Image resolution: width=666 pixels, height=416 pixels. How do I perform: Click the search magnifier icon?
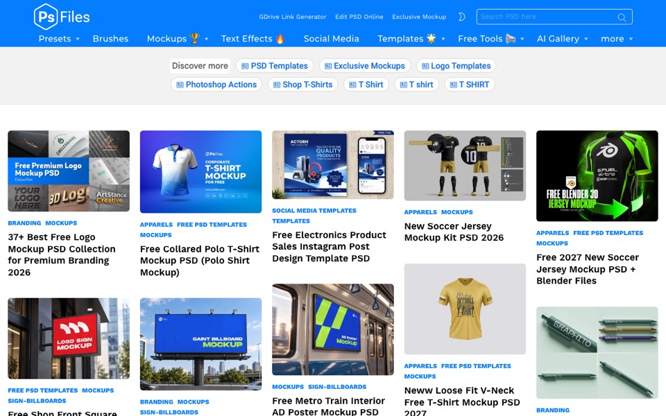(x=622, y=17)
